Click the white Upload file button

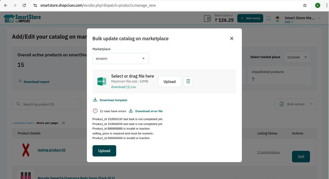(170, 81)
